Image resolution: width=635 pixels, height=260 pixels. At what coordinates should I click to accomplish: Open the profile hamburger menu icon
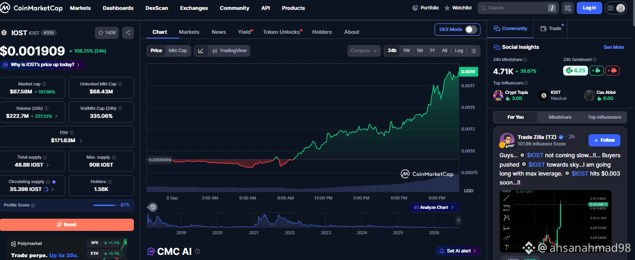pyautogui.click(x=616, y=8)
